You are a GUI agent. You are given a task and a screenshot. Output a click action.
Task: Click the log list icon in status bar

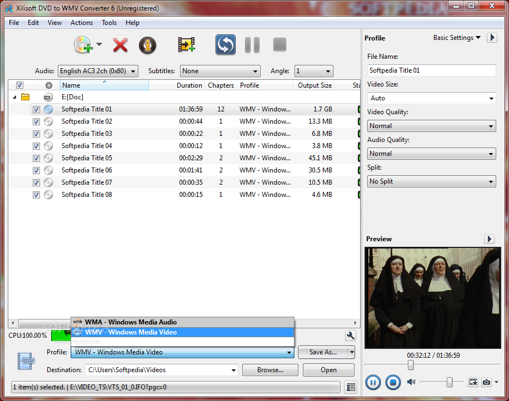pos(351,387)
